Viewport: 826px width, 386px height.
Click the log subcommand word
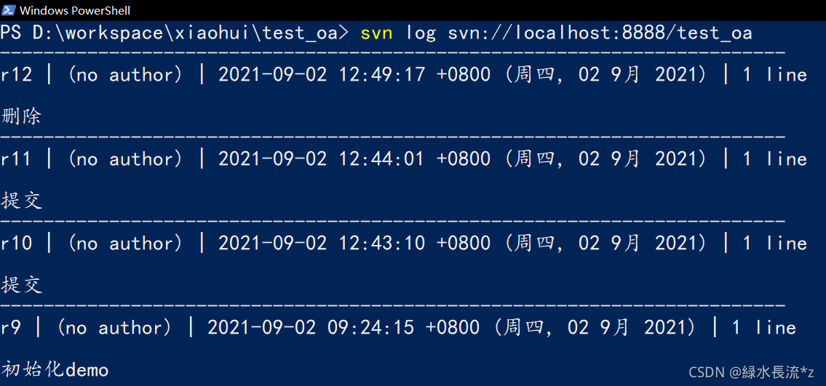(421, 34)
